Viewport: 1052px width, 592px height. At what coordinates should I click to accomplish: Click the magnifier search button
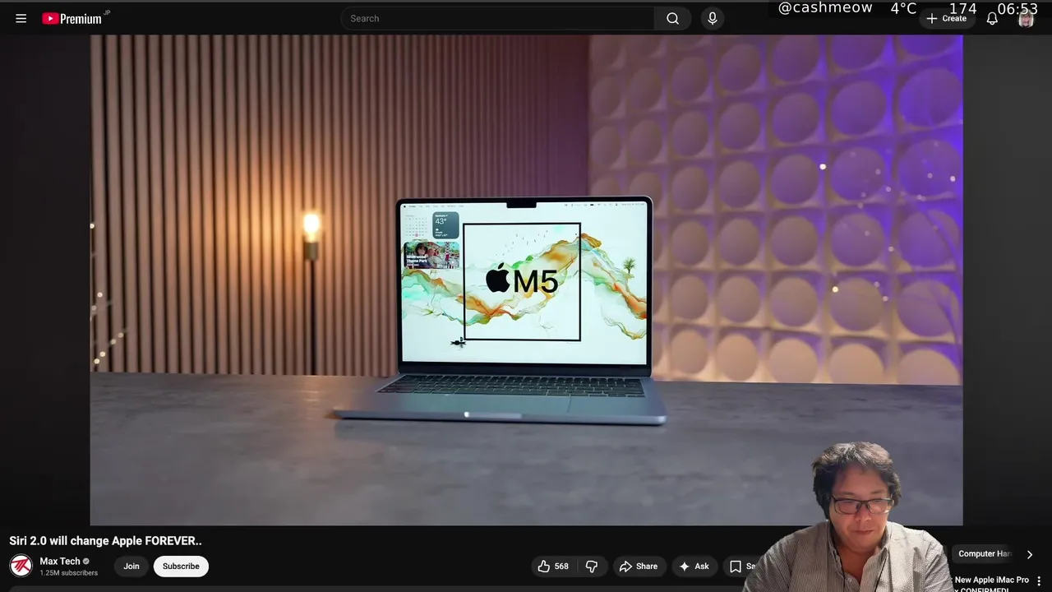(673, 18)
